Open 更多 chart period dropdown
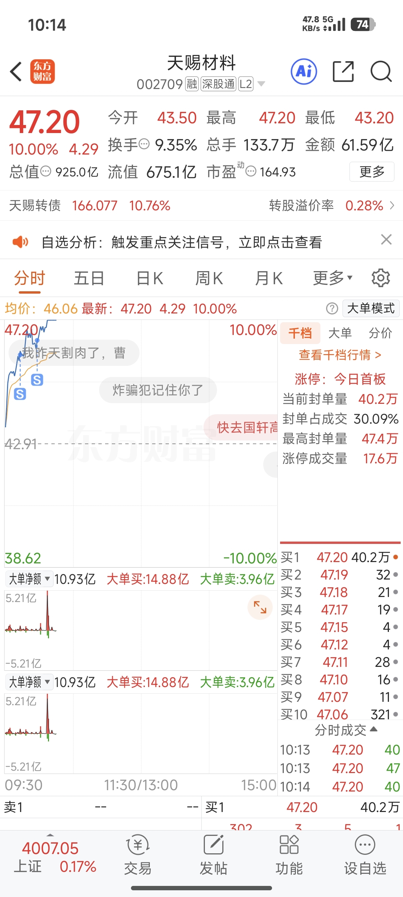 point(333,278)
